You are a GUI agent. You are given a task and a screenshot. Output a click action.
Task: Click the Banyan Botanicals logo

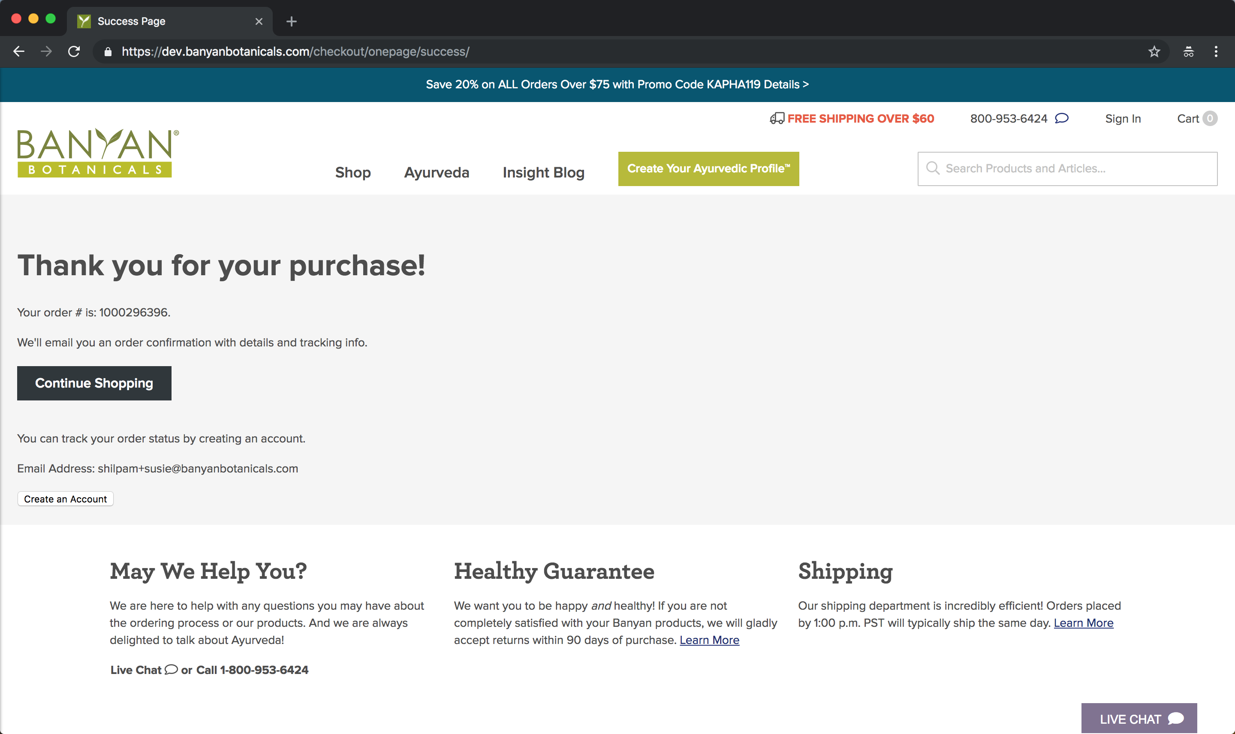98,153
